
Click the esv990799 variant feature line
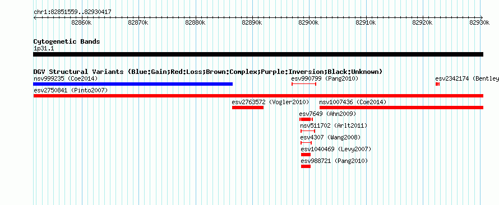(x=304, y=84)
